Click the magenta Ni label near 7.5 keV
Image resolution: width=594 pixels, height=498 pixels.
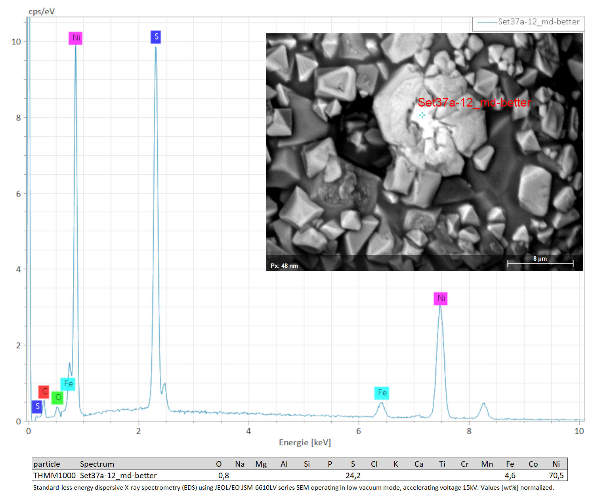point(440,298)
